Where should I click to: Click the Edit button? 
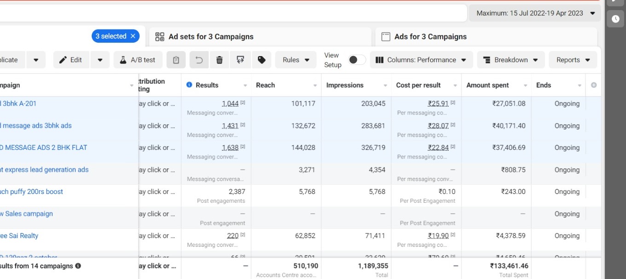click(70, 60)
